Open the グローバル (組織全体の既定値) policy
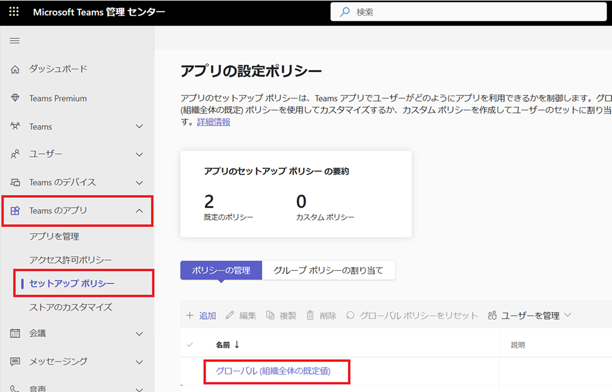 coord(273,371)
